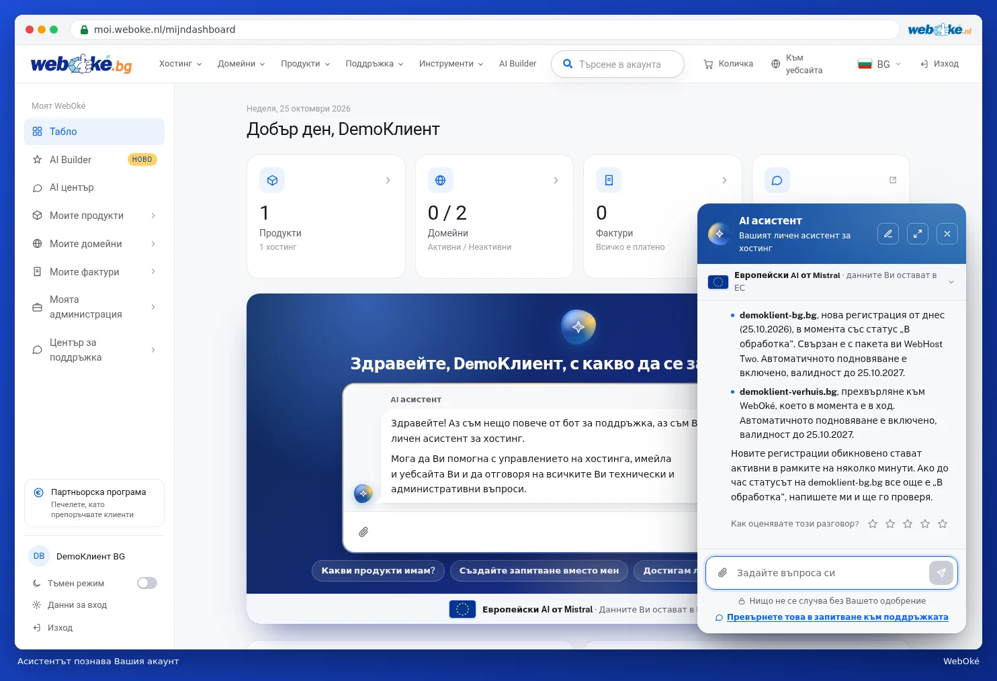The image size is (997, 681).
Task: Open the BG language selector
Action: pos(879,64)
